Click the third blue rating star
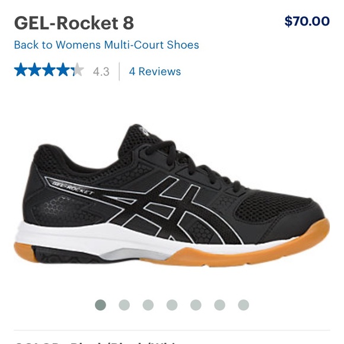This screenshot has height=344, width=344. (49, 69)
